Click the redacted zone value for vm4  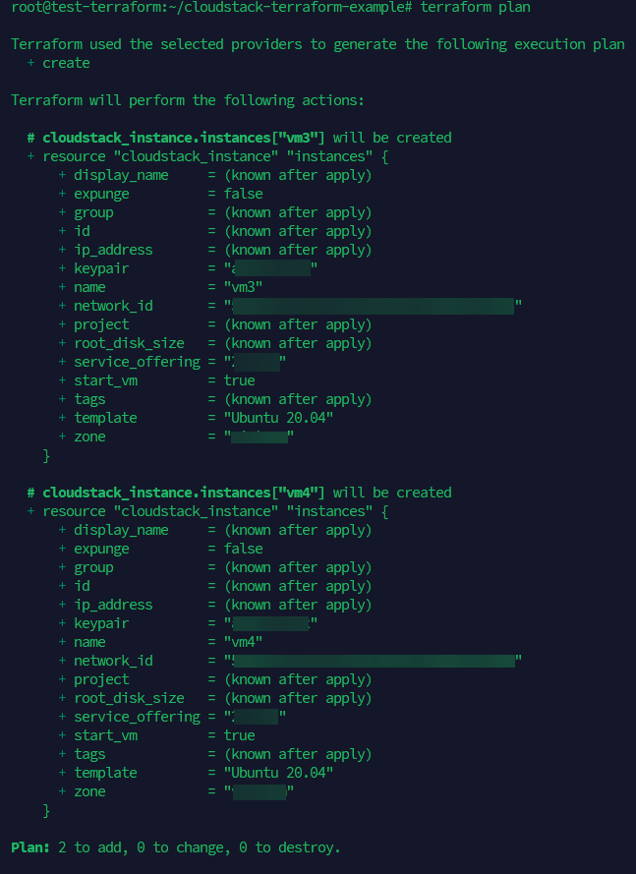[259, 791]
